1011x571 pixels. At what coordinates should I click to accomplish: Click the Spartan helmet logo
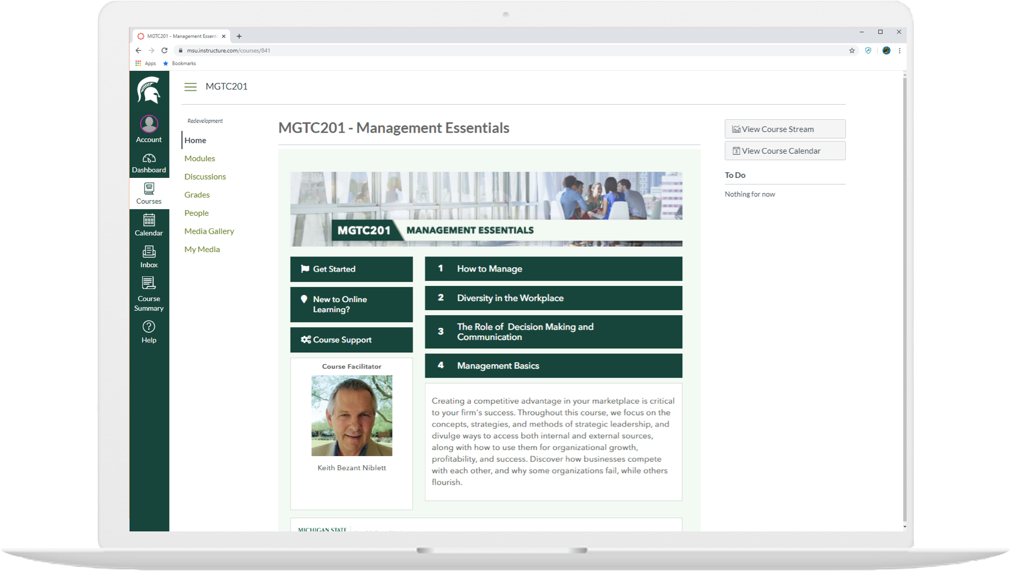[148, 90]
